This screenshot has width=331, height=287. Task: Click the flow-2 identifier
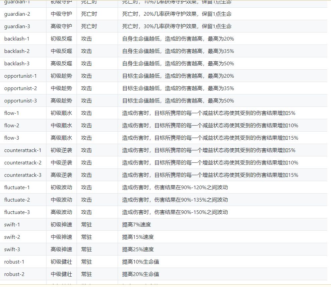(12, 126)
